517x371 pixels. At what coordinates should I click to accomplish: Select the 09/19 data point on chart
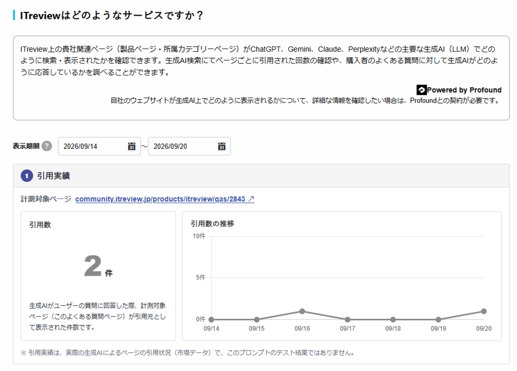point(438,320)
